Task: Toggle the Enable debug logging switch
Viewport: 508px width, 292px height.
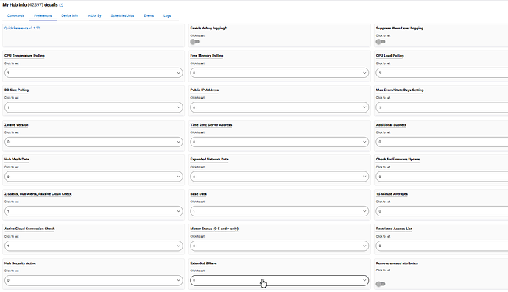Action: point(194,42)
